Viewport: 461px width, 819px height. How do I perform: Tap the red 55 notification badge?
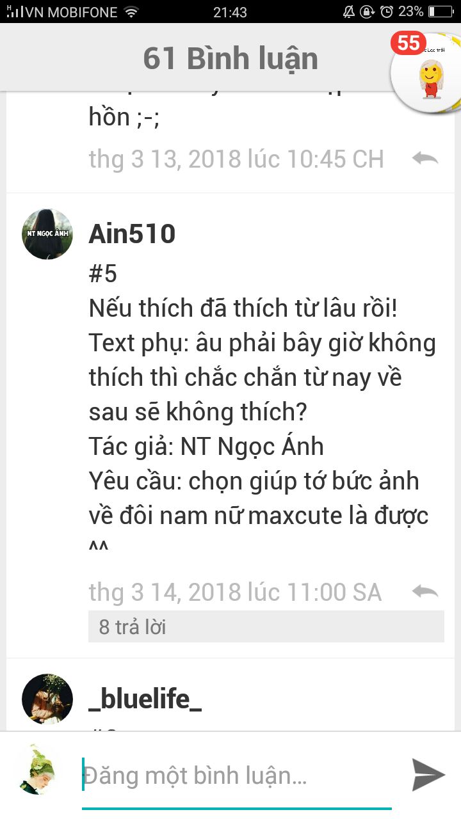(408, 43)
